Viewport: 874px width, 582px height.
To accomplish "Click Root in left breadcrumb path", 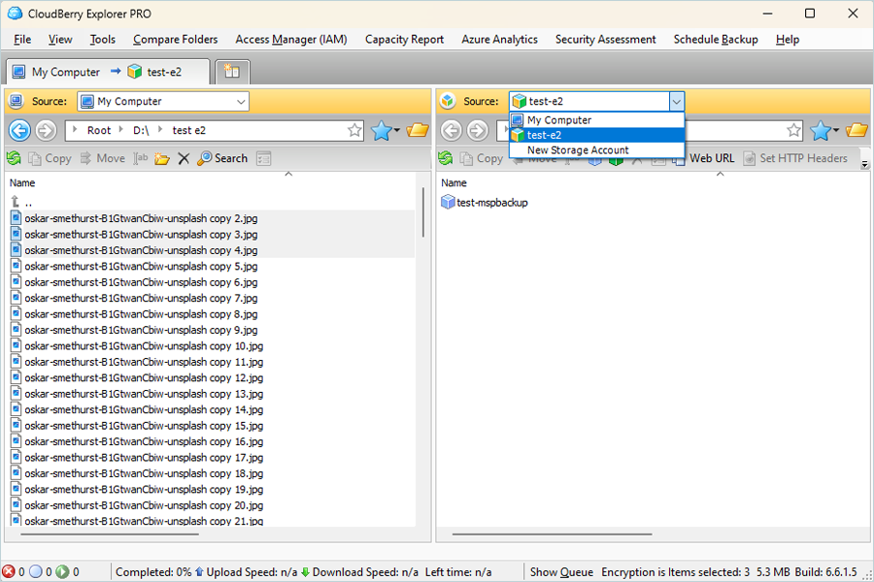I will tap(99, 130).
